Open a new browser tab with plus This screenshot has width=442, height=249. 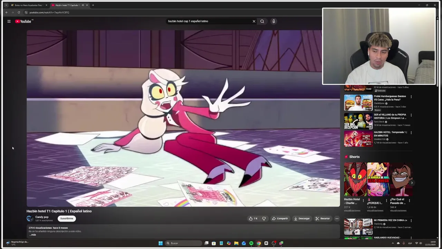pos(93,5)
